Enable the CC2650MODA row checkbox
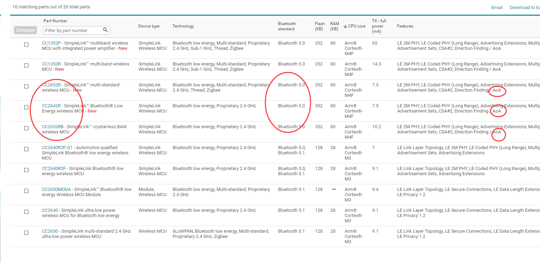The image size is (540, 263). (26, 191)
